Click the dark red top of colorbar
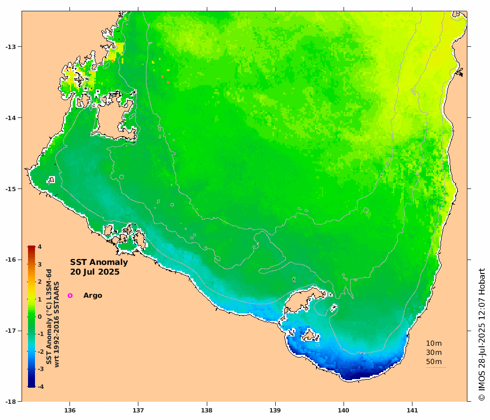The image size is (490, 420). (32, 248)
